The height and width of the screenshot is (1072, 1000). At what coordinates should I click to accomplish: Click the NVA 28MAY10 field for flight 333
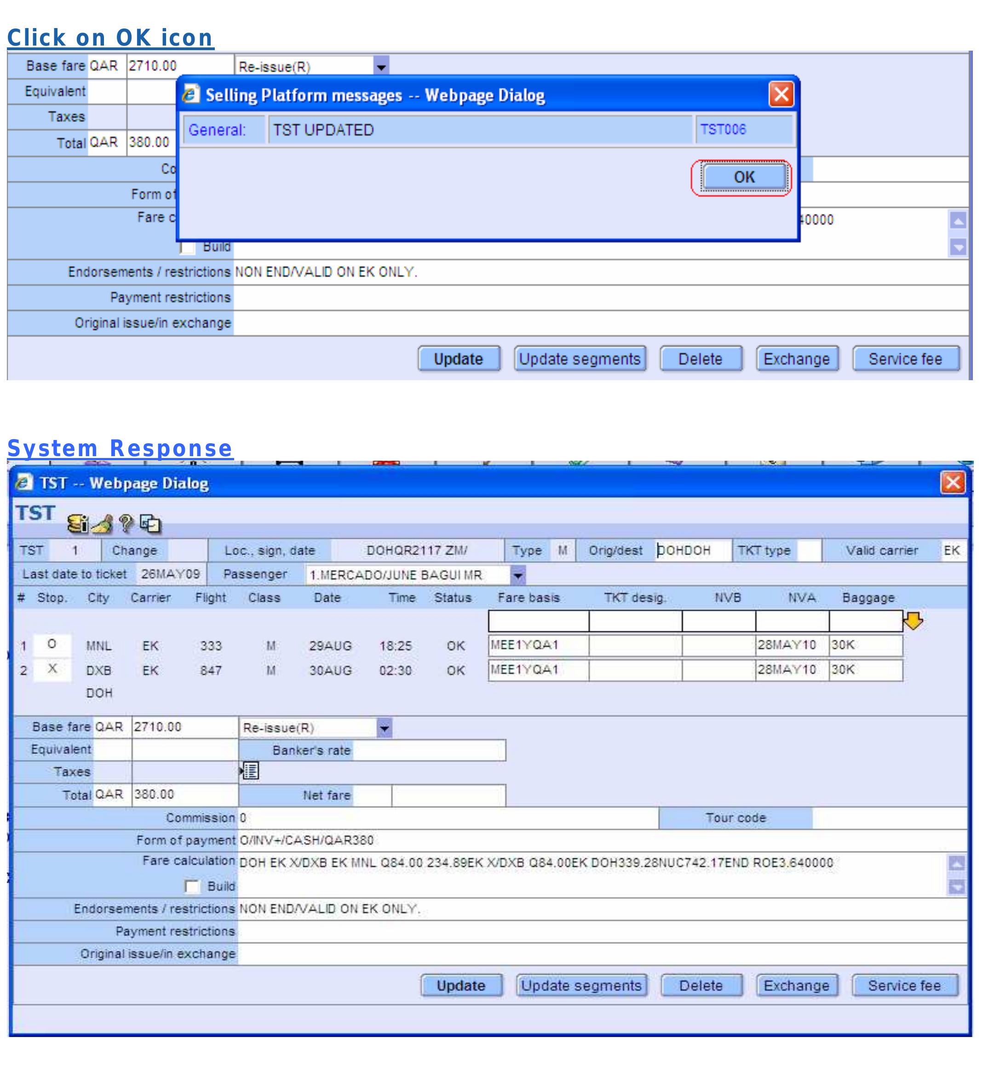click(792, 645)
